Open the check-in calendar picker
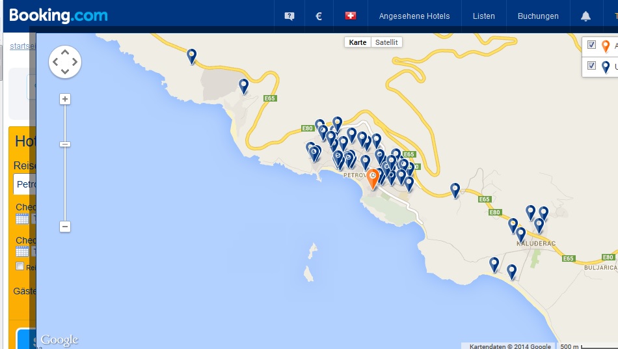This screenshot has width=618, height=349. pyautogui.click(x=22, y=219)
